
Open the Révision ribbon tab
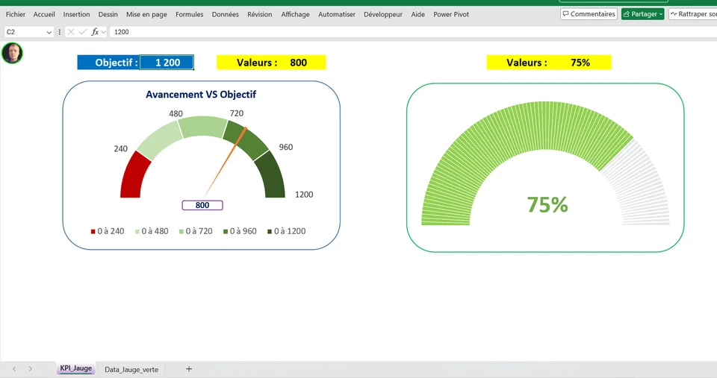[260, 14]
